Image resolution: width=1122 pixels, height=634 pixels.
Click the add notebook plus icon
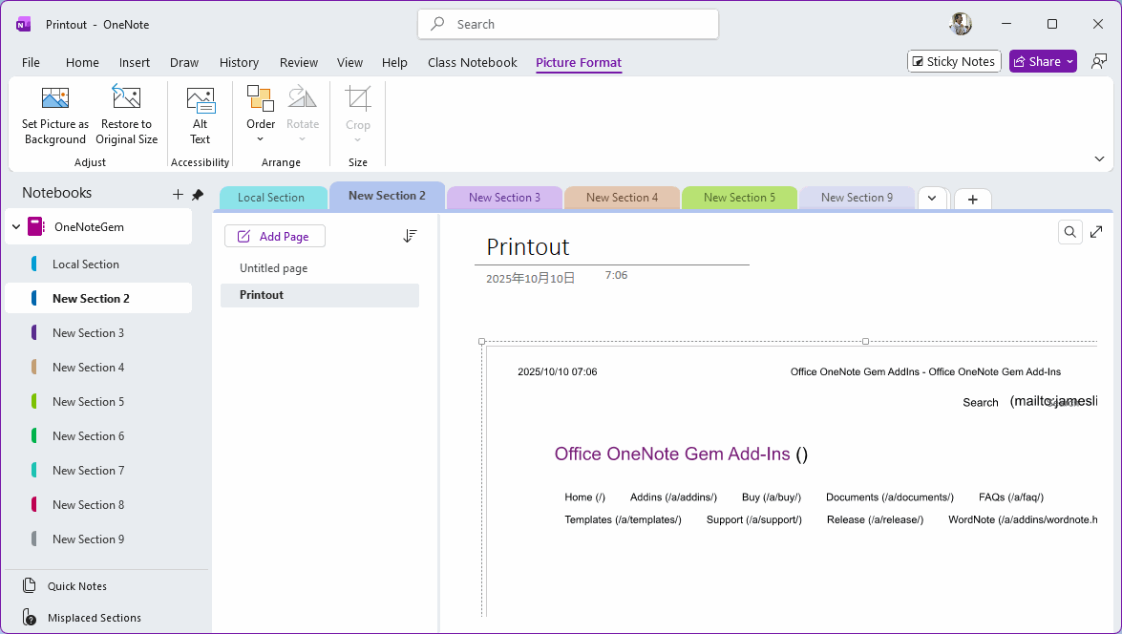[178, 194]
